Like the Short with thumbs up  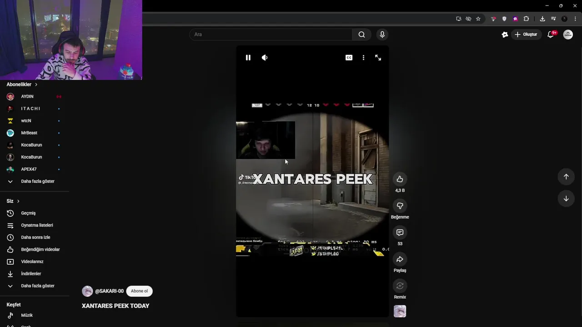click(x=400, y=179)
